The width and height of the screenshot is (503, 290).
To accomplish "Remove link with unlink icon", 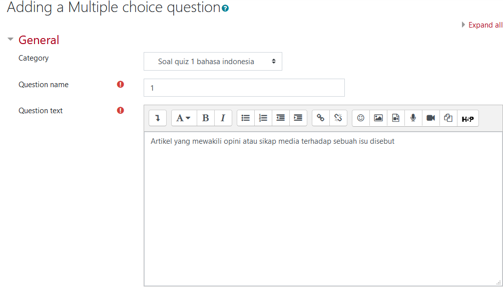I will click(x=338, y=118).
